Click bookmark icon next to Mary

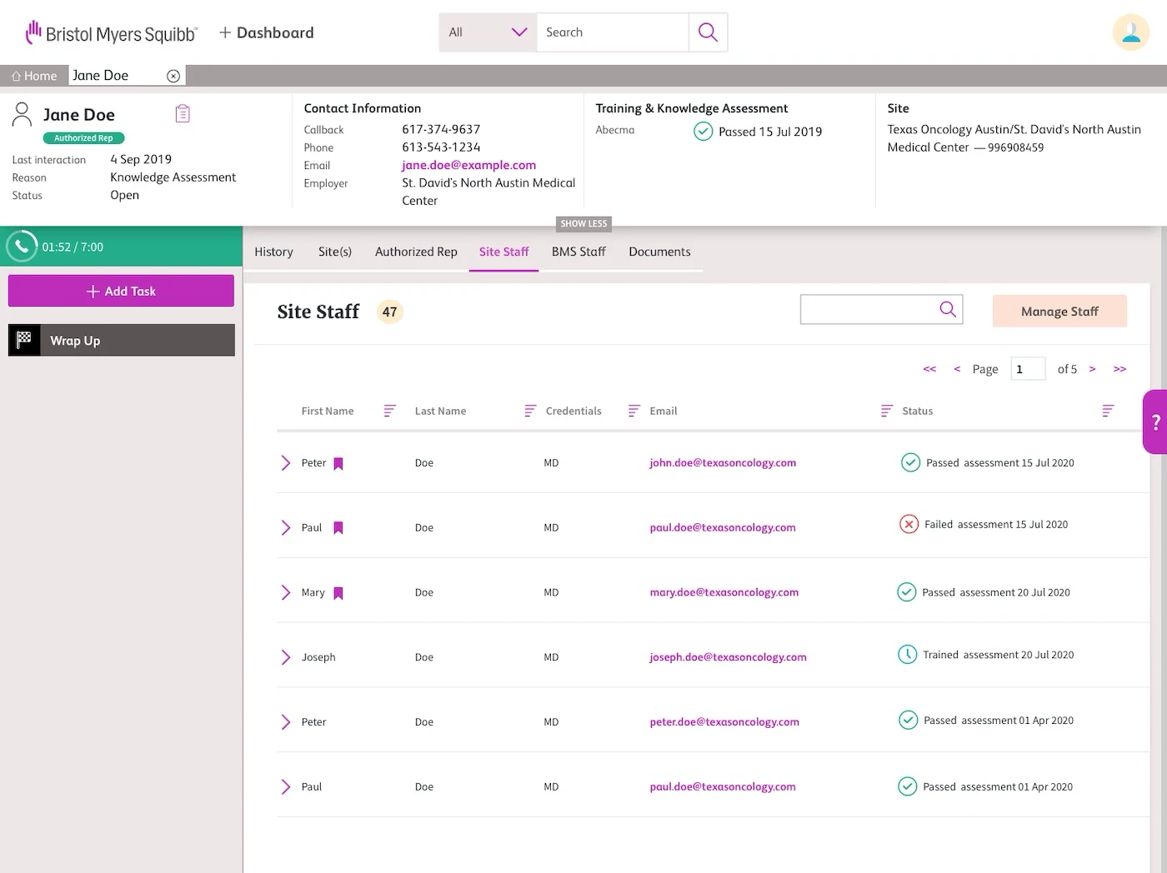tap(338, 593)
